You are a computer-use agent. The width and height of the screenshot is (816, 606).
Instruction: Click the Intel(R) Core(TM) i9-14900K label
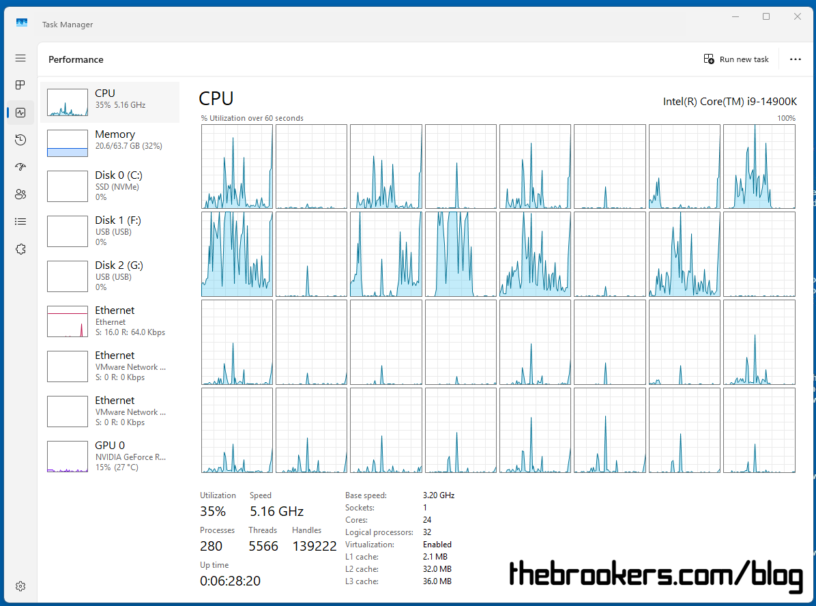pos(729,102)
